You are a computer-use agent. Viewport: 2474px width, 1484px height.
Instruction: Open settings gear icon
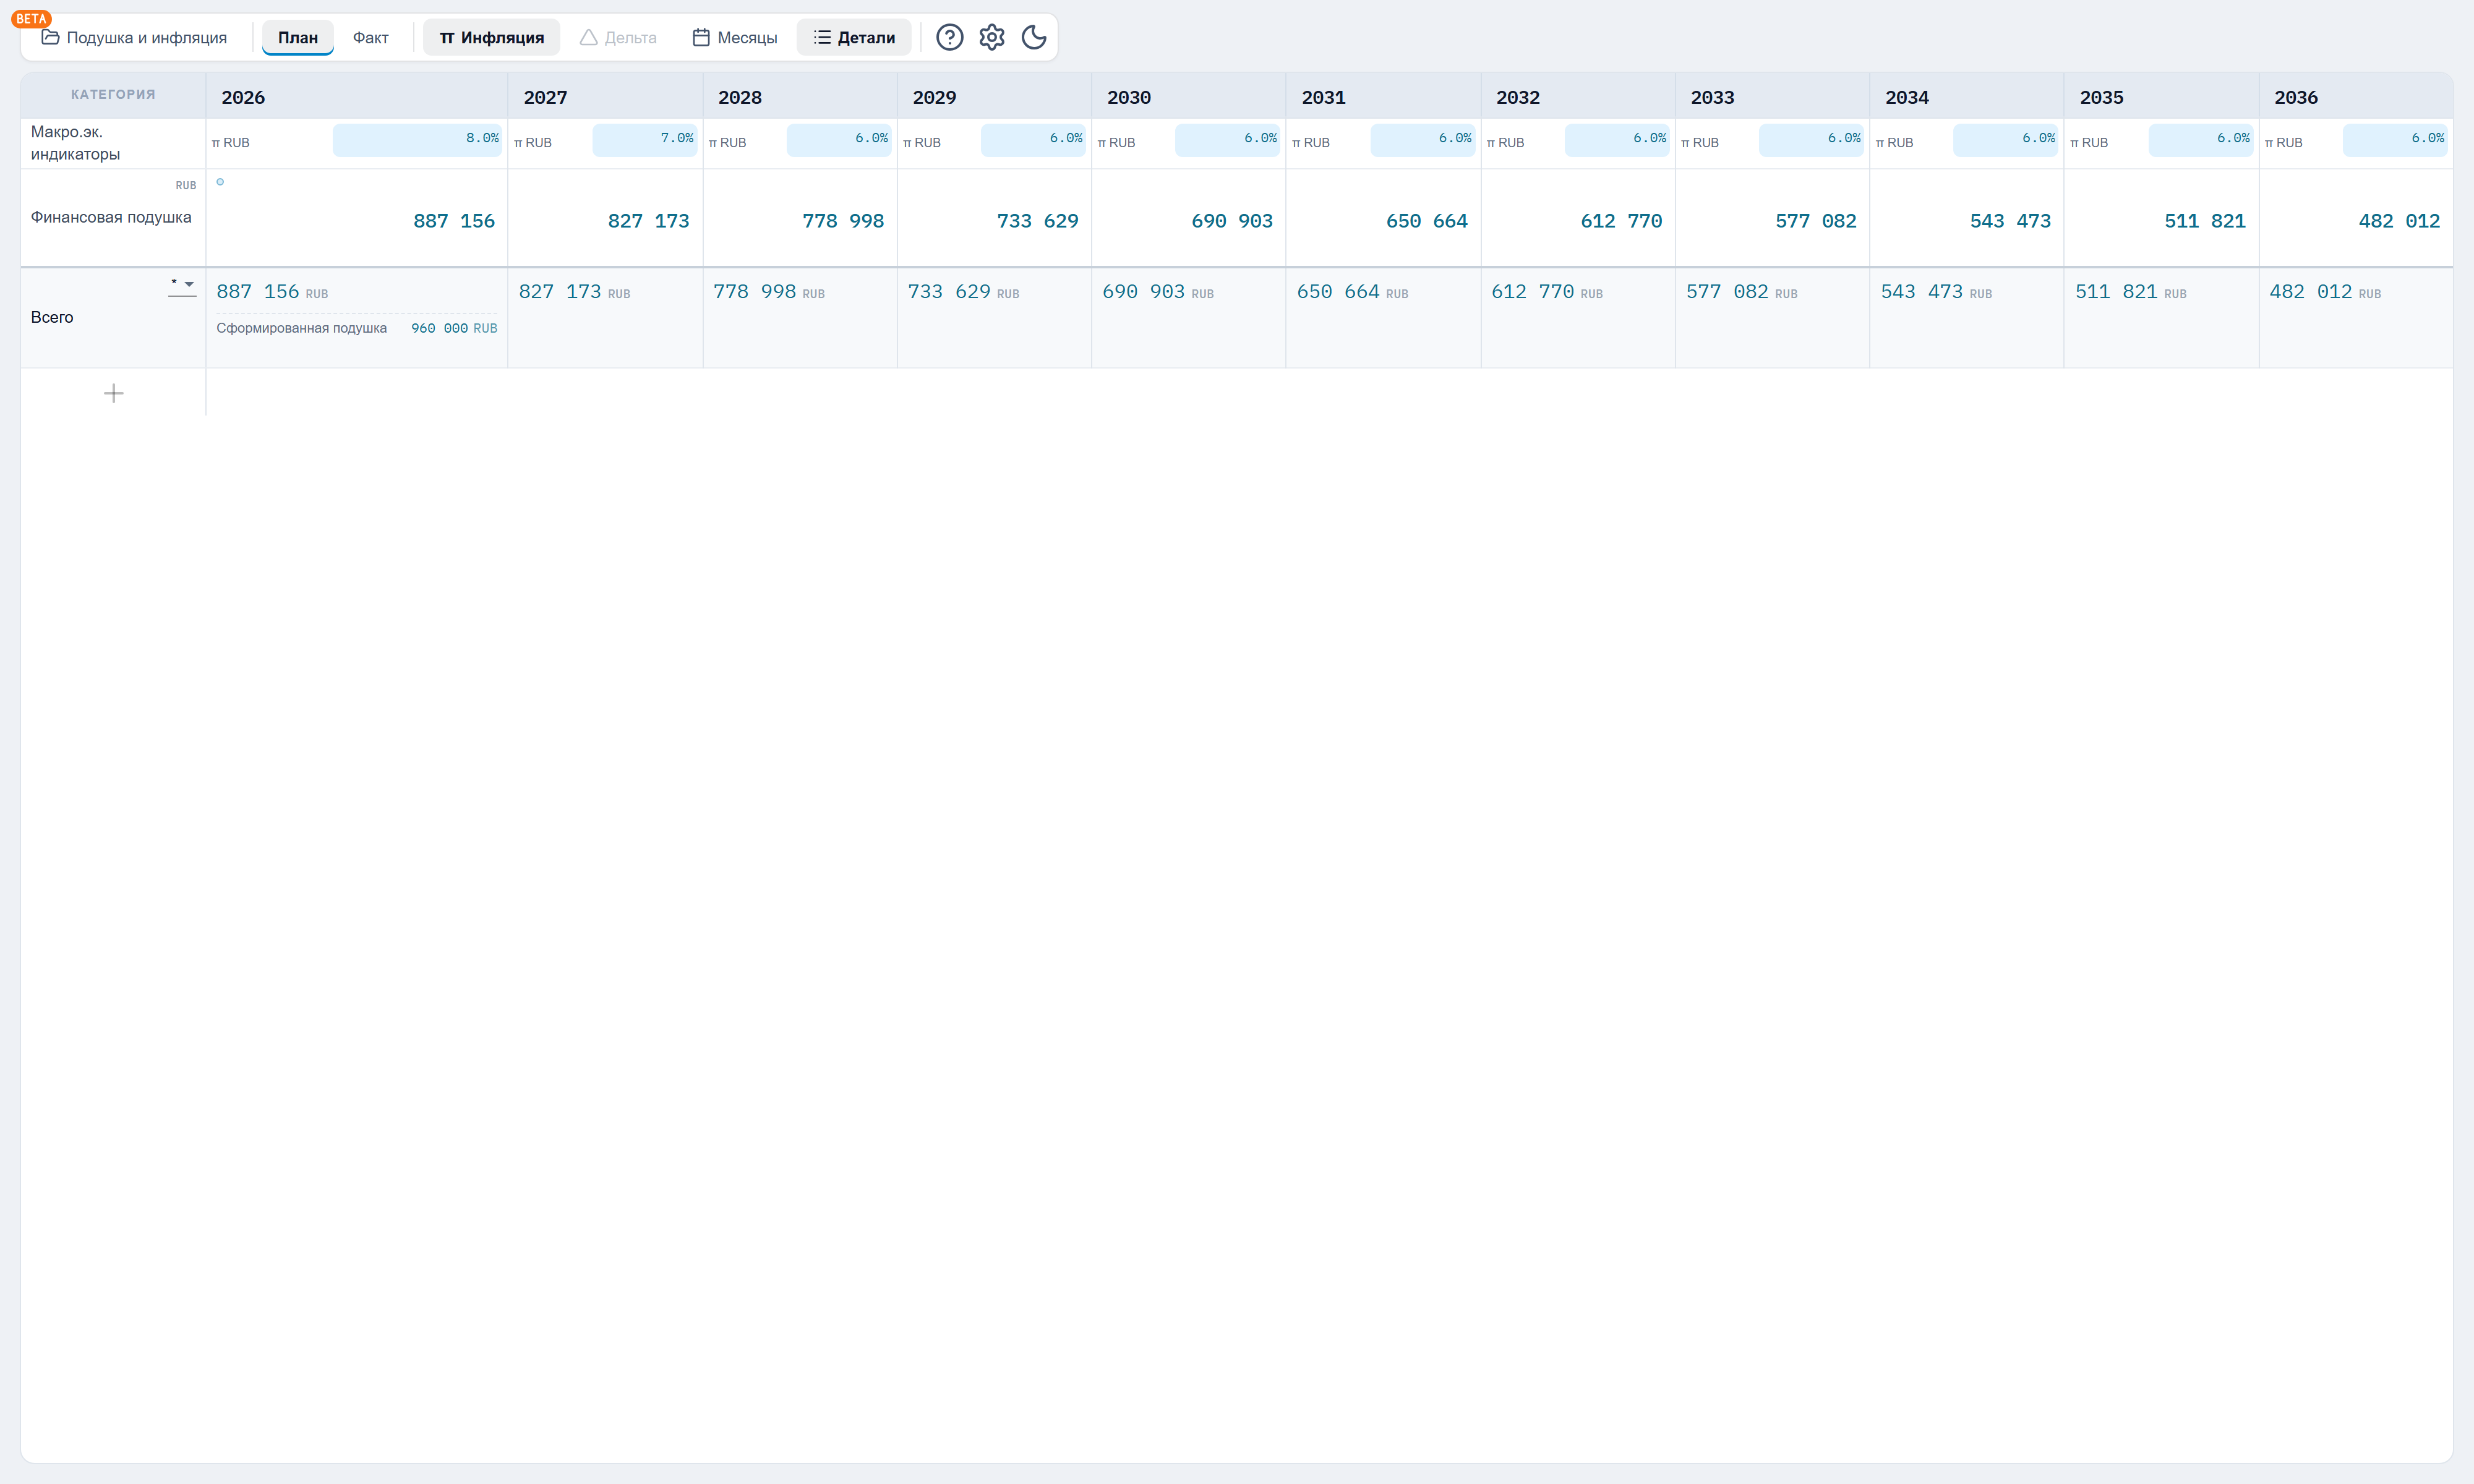(991, 37)
